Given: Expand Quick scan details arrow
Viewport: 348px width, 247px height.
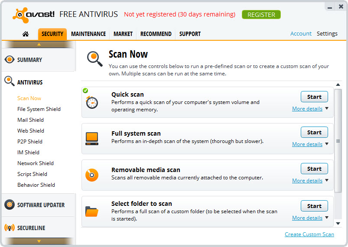Looking at the screenshot, I should pos(327,108).
